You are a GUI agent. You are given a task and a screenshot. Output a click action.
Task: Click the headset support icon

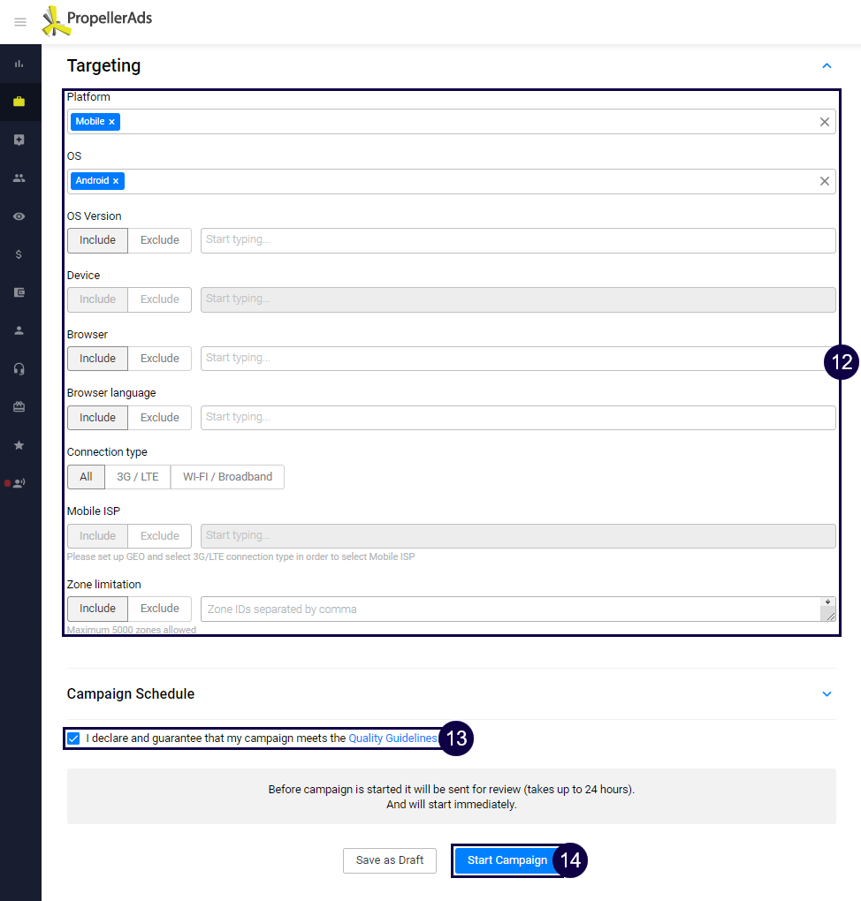19,368
